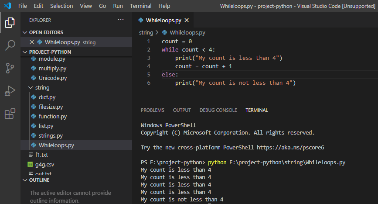The image size is (378, 204).
Task: Open the aka.ms/pscore6 link in terminal
Action: coord(290,148)
